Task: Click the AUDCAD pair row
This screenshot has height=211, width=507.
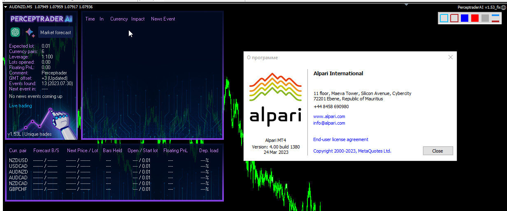Action: point(114,178)
